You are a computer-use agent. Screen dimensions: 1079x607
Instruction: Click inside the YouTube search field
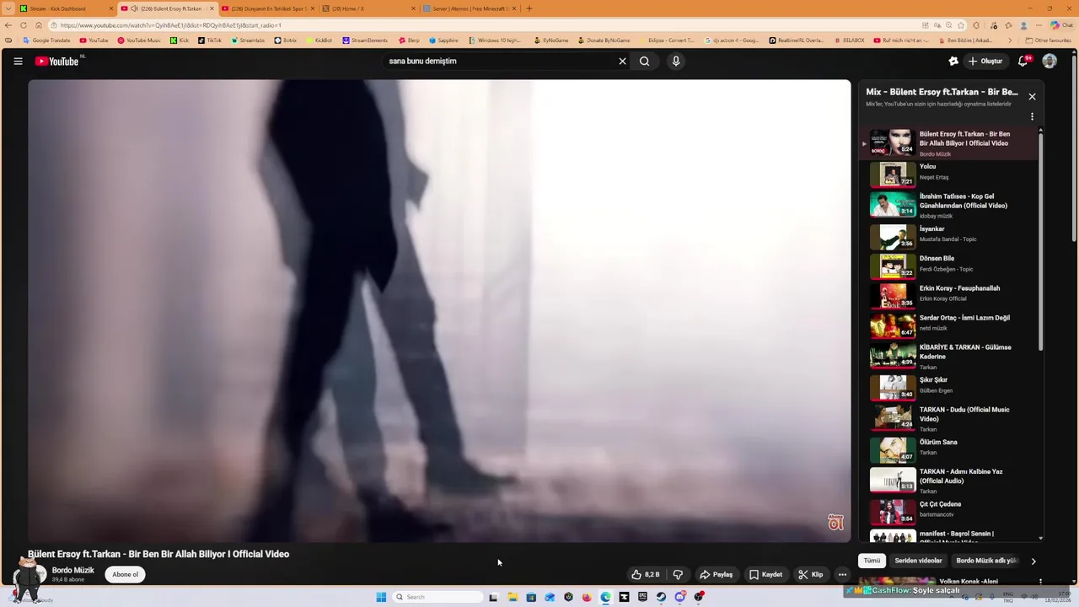point(500,61)
